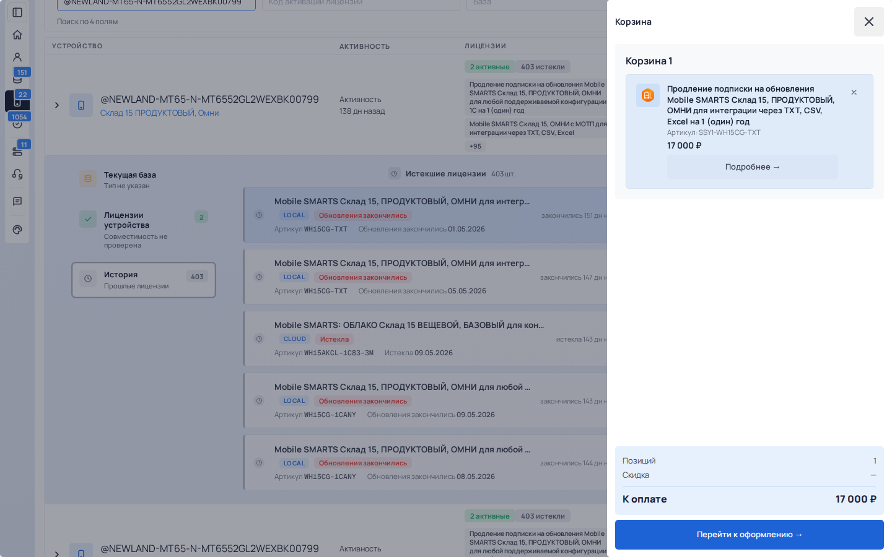The height and width of the screenshot is (557, 892).
Task: Click the Артикул SSY1-WH15CG-TXT text in cart
Action: pyautogui.click(x=714, y=132)
